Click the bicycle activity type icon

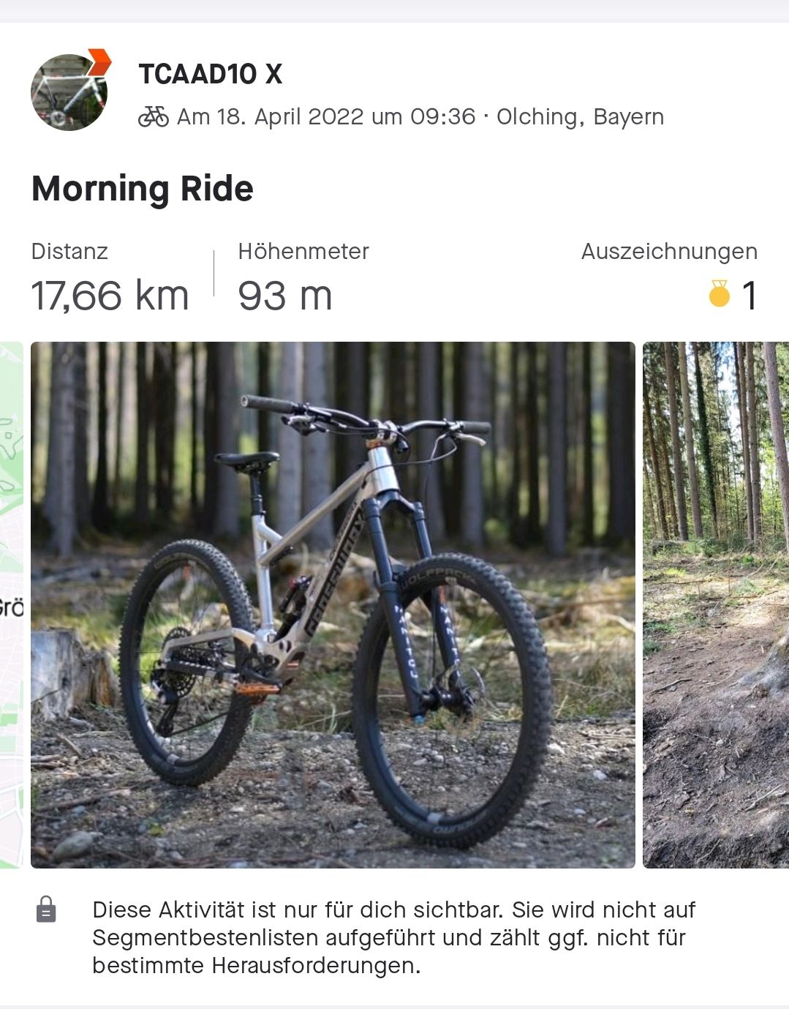(x=154, y=116)
